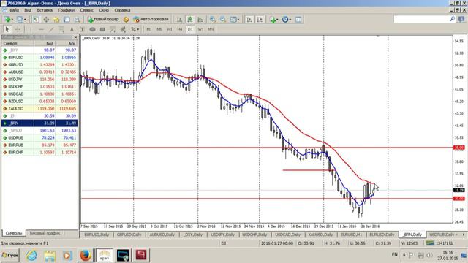
Task: Select the text label tool
Action: 82,29
